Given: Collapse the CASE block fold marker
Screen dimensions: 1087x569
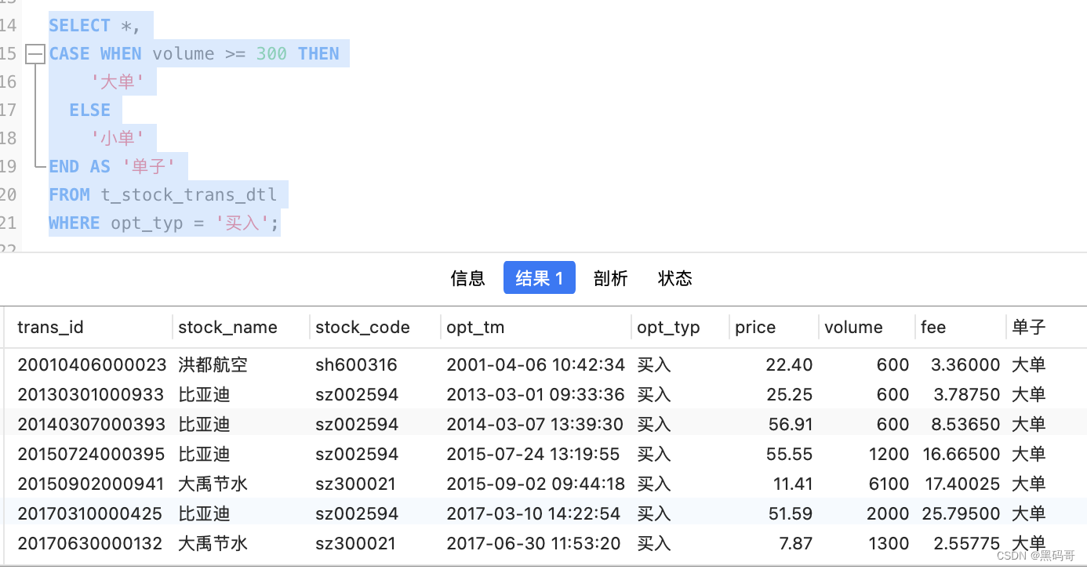Looking at the screenshot, I should [x=35, y=54].
